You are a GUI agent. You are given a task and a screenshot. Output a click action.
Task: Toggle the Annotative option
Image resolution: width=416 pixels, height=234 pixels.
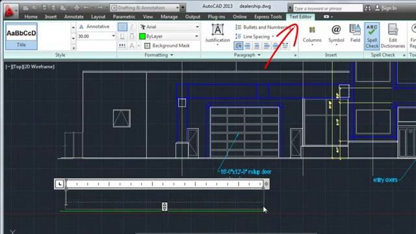tap(94, 27)
